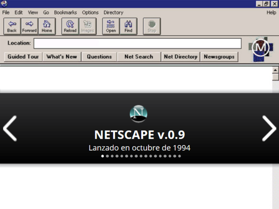This screenshot has width=279, height=209.
Task: Click the Questions button
Action: click(99, 57)
